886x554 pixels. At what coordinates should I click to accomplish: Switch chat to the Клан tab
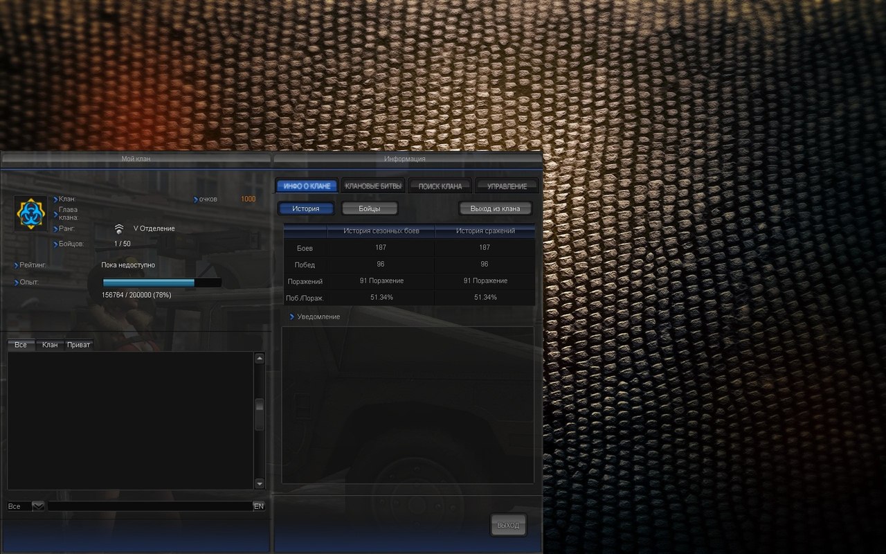tap(50, 345)
